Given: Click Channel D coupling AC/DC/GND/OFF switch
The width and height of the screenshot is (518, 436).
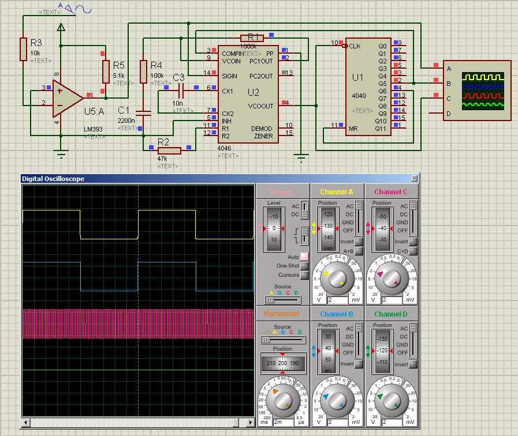Looking at the screenshot, I should pyautogui.click(x=413, y=341).
